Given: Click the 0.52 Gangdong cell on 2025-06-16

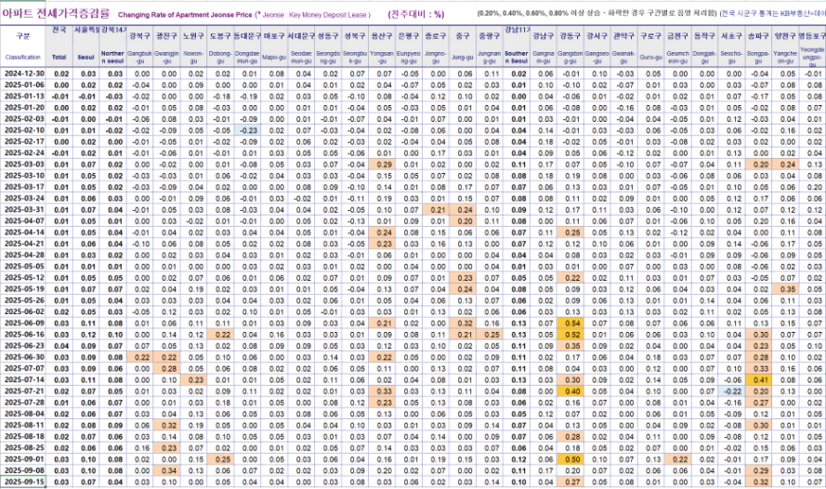Looking at the screenshot, I should [570, 335].
